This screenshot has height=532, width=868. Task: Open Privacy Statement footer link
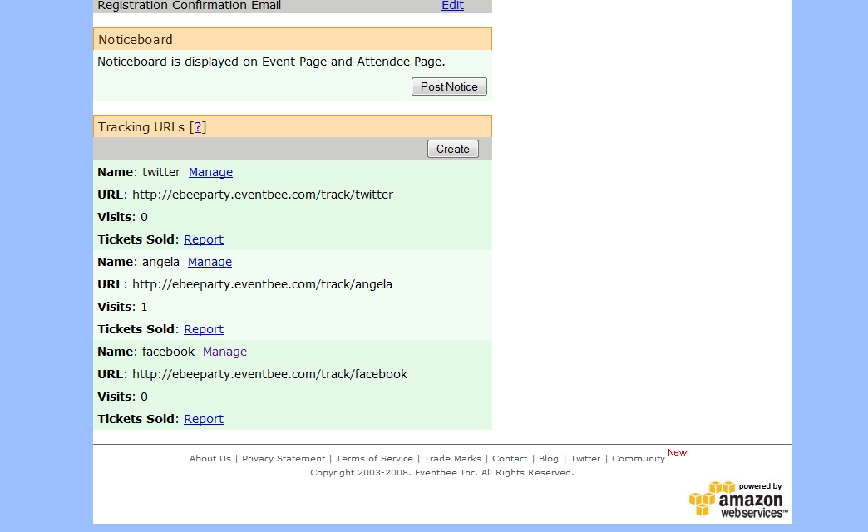coord(284,458)
